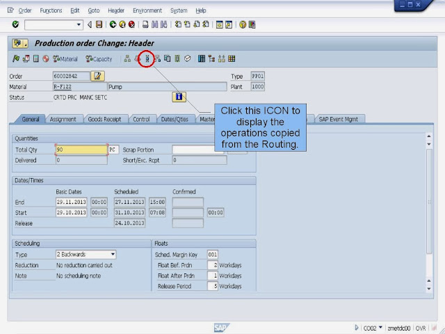Click the Release Period workdays field

213,286
